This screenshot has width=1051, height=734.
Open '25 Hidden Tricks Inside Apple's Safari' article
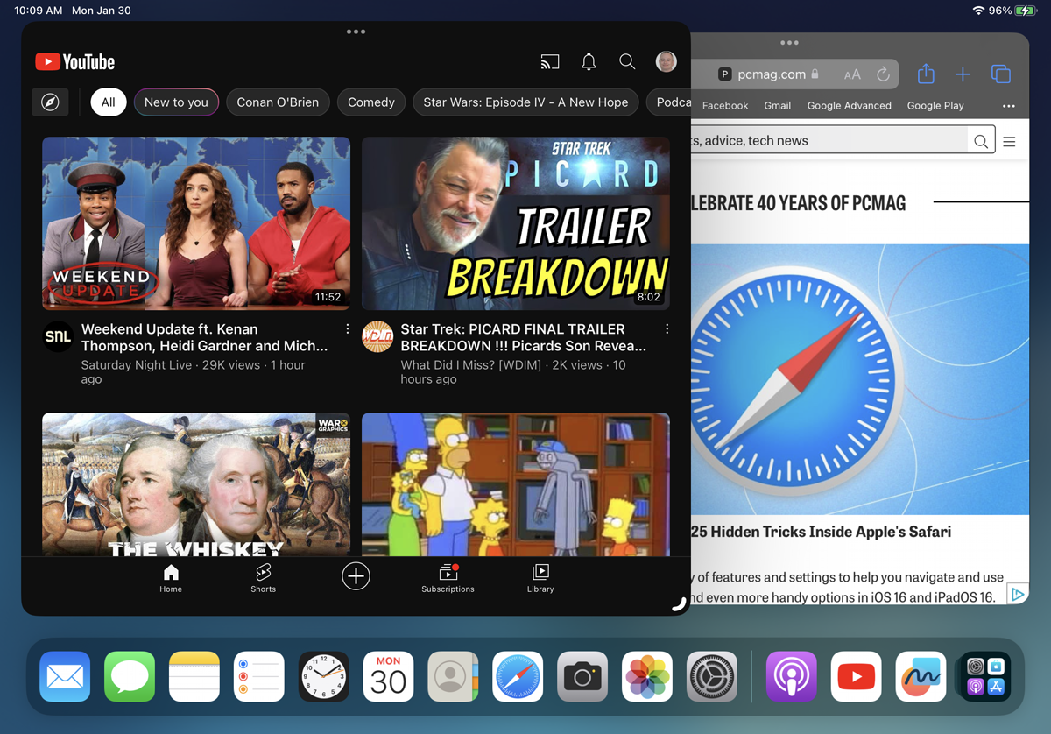coord(821,532)
